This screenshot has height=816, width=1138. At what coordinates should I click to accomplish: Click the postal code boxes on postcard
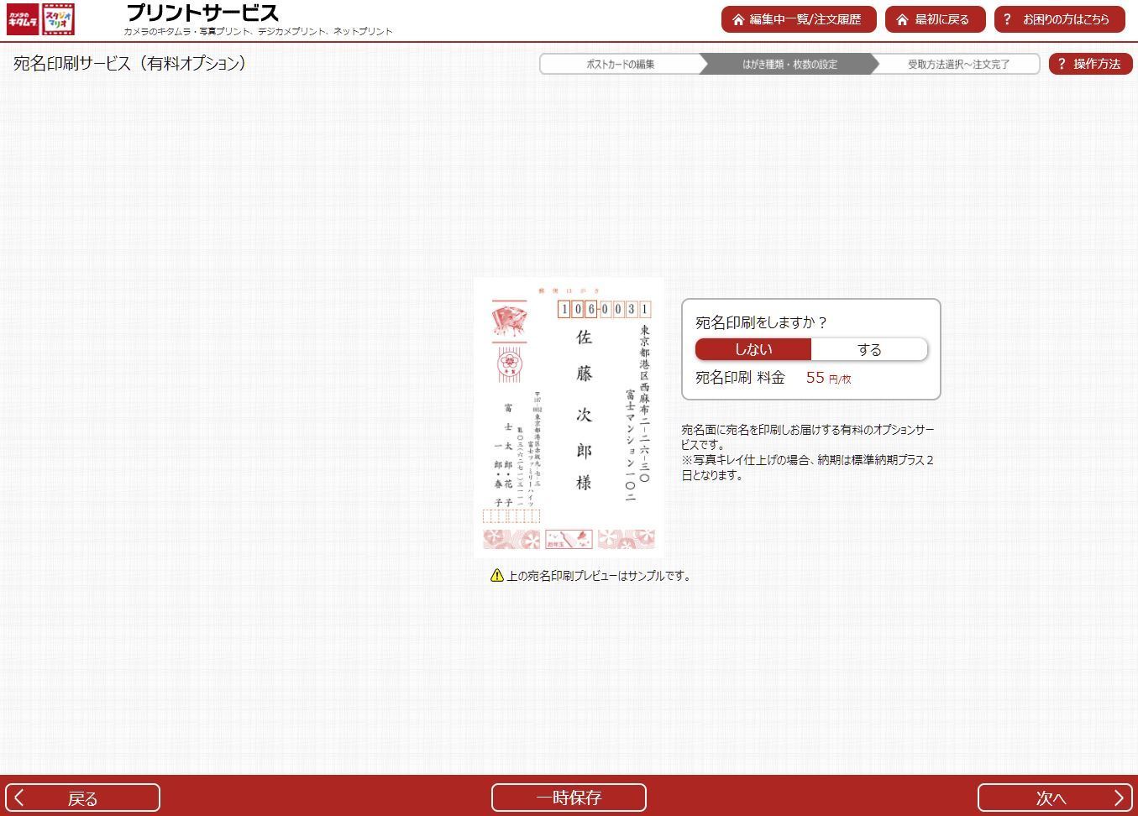604,309
